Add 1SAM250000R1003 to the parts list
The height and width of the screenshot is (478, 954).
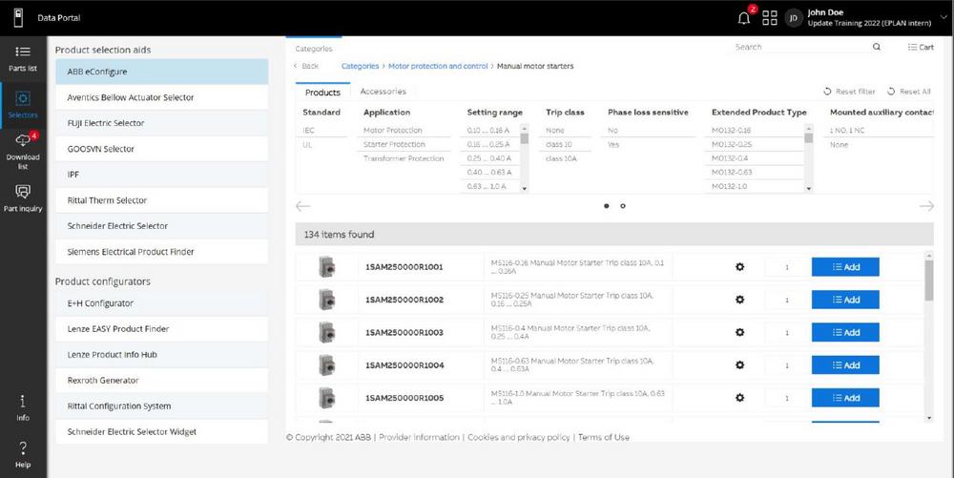844,332
